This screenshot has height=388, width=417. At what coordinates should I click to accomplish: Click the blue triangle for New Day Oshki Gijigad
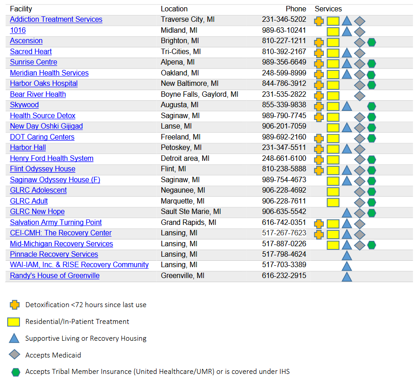click(347, 128)
